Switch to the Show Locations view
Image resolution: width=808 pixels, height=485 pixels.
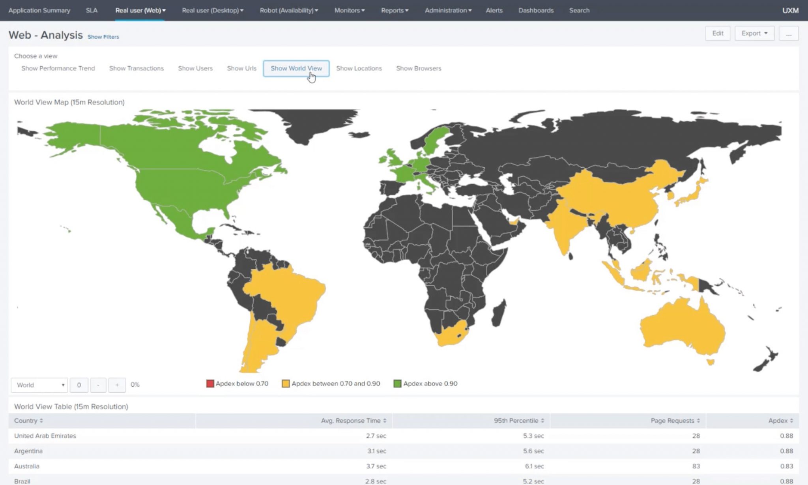(359, 68)
